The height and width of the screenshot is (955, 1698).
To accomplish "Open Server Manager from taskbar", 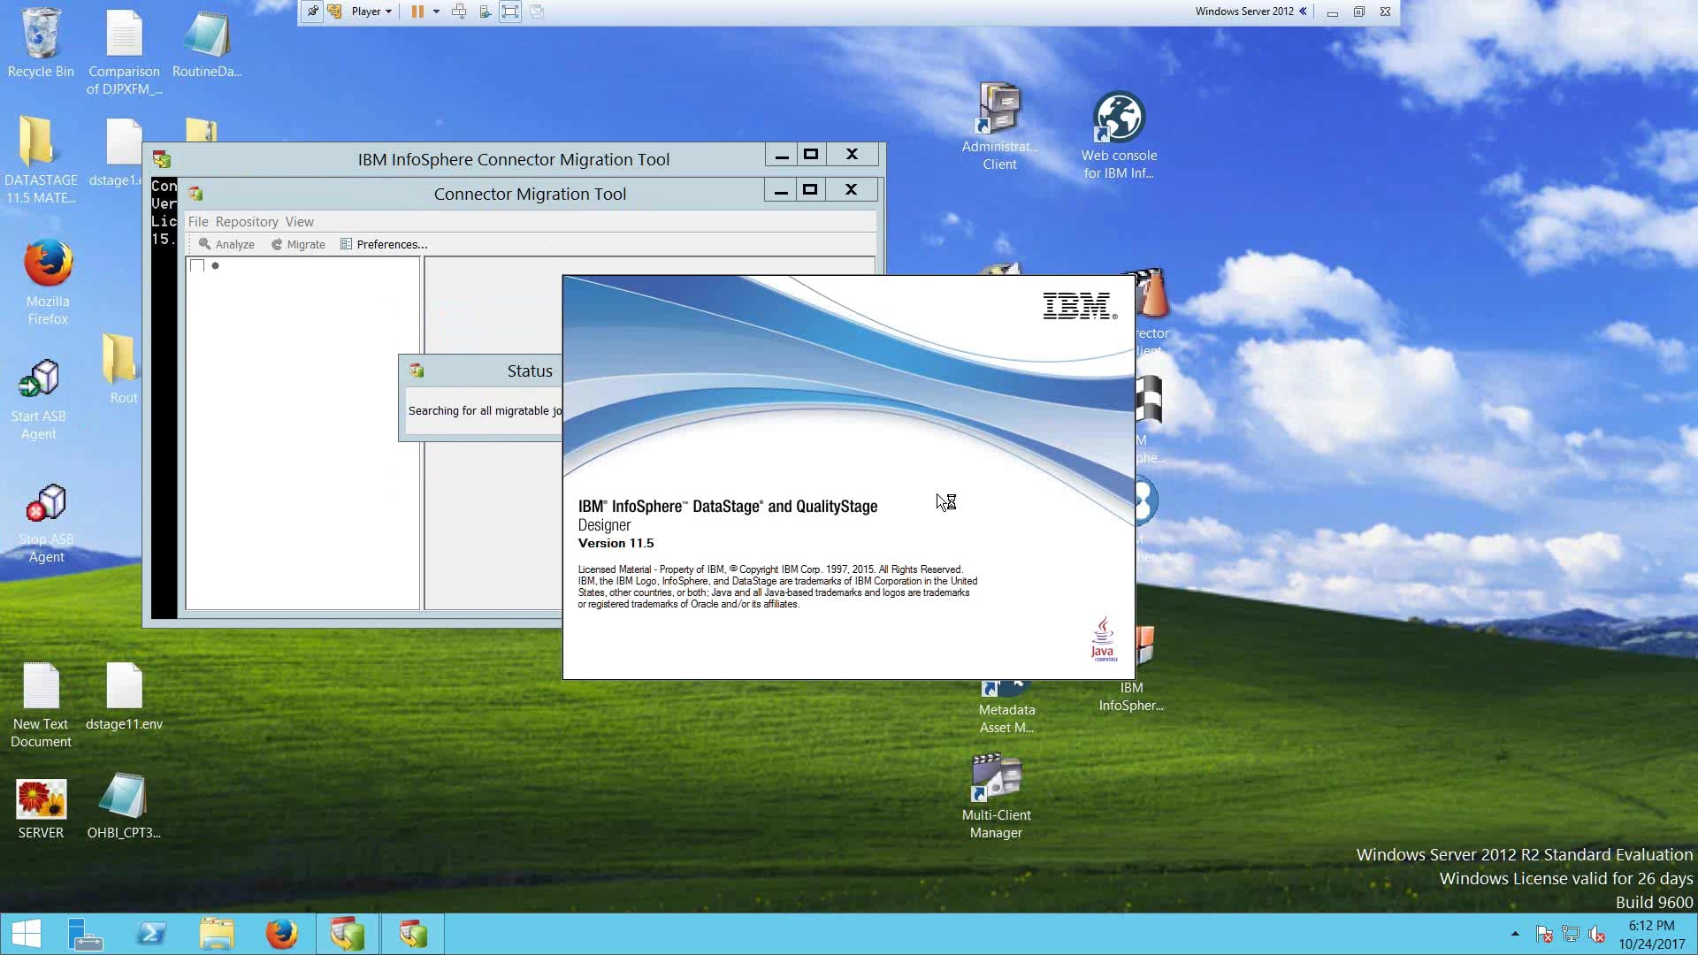I will pos(86,934).
